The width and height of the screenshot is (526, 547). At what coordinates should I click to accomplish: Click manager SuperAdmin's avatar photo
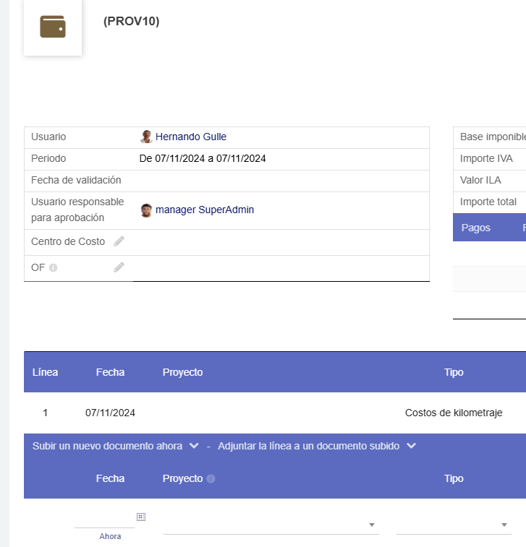click(x=146, y=210)
